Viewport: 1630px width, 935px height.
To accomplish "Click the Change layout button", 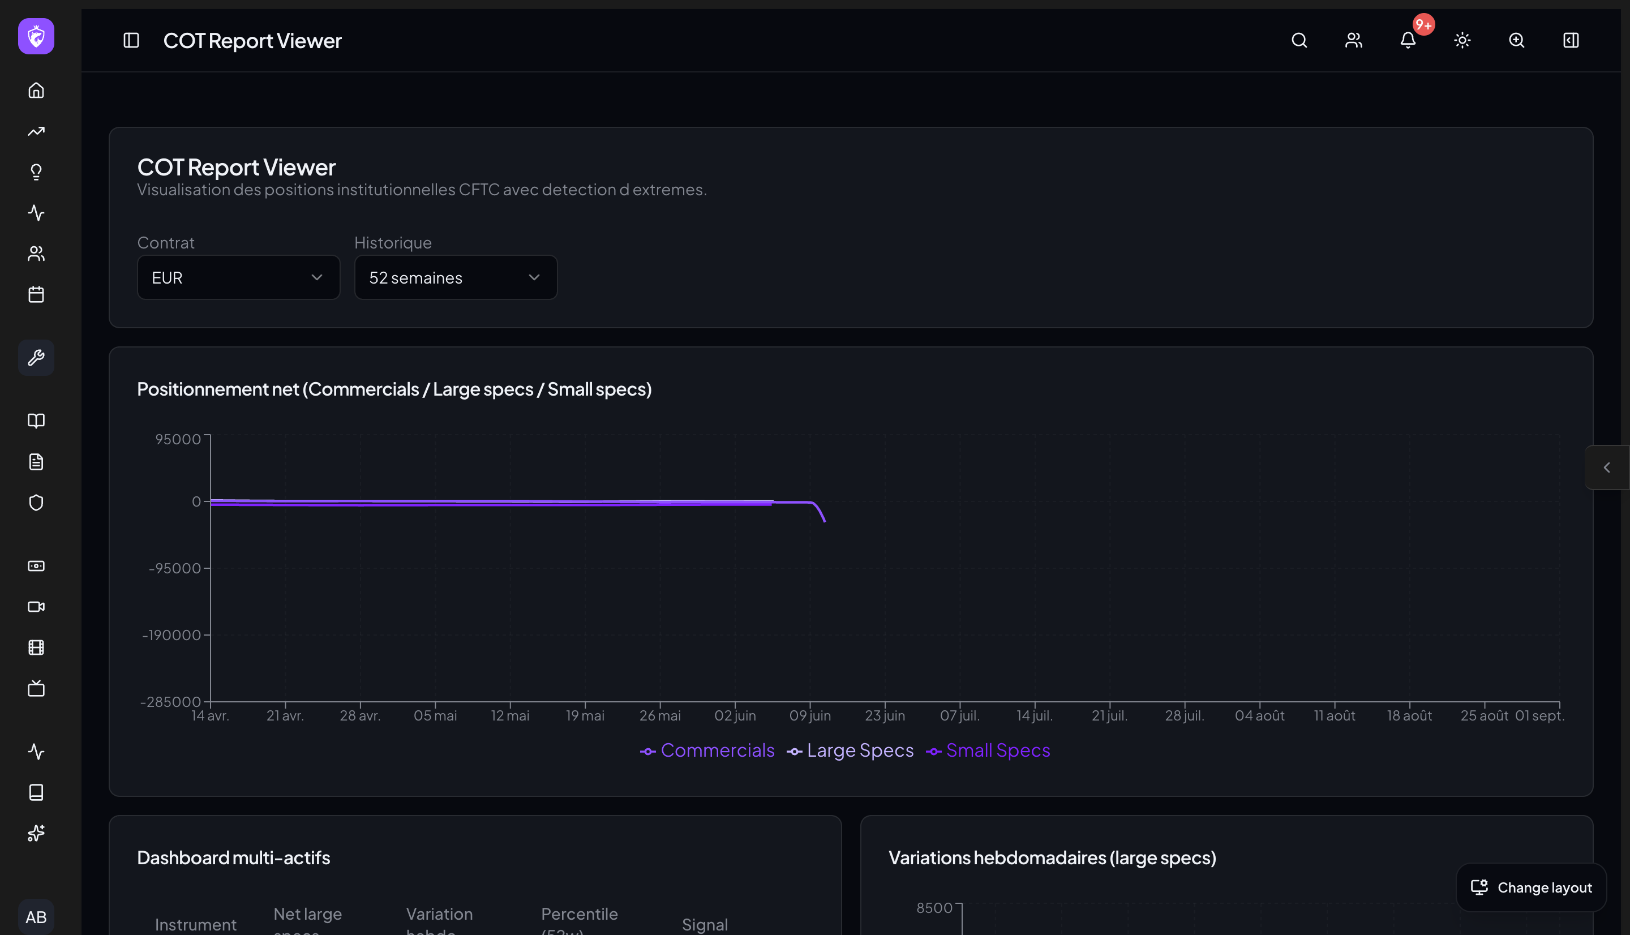I will (x=1531, y=887).
